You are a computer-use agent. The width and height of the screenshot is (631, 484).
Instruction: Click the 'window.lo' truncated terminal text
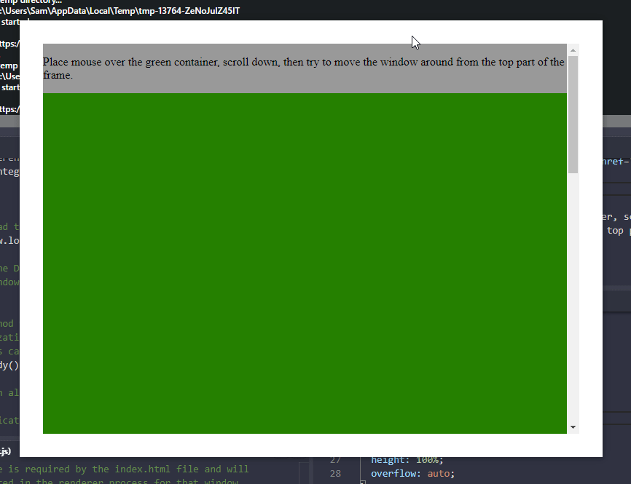click(x=9, y=241)
